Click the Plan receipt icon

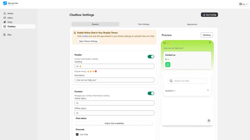[5, 35]
